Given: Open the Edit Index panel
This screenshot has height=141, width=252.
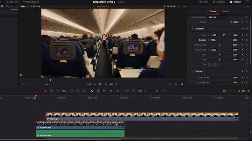Looking at the screenshot, I should tap(12, 2).
